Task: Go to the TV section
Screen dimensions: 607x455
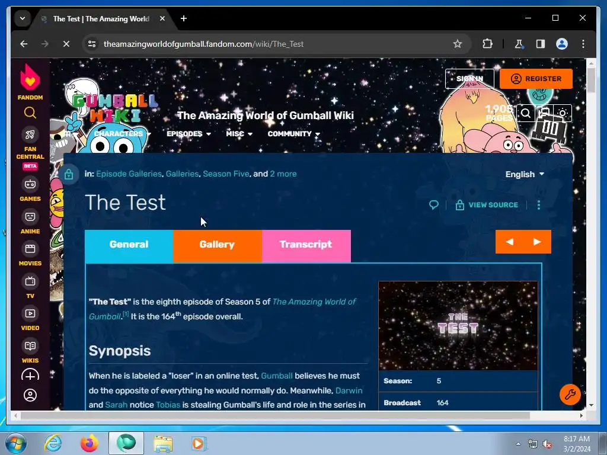Action: click(x=30, y=287)
